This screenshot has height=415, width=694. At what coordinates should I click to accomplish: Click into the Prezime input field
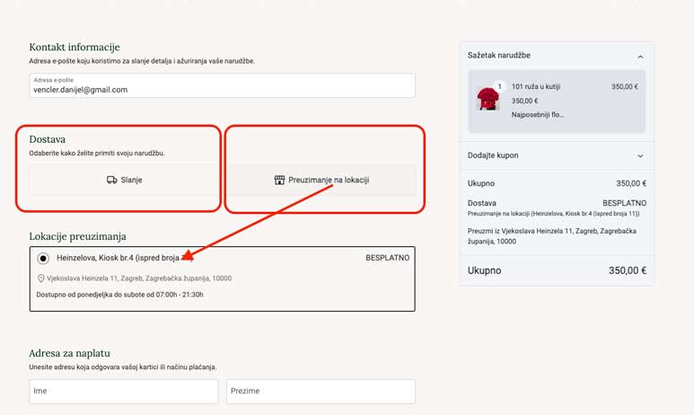point(321,391)
